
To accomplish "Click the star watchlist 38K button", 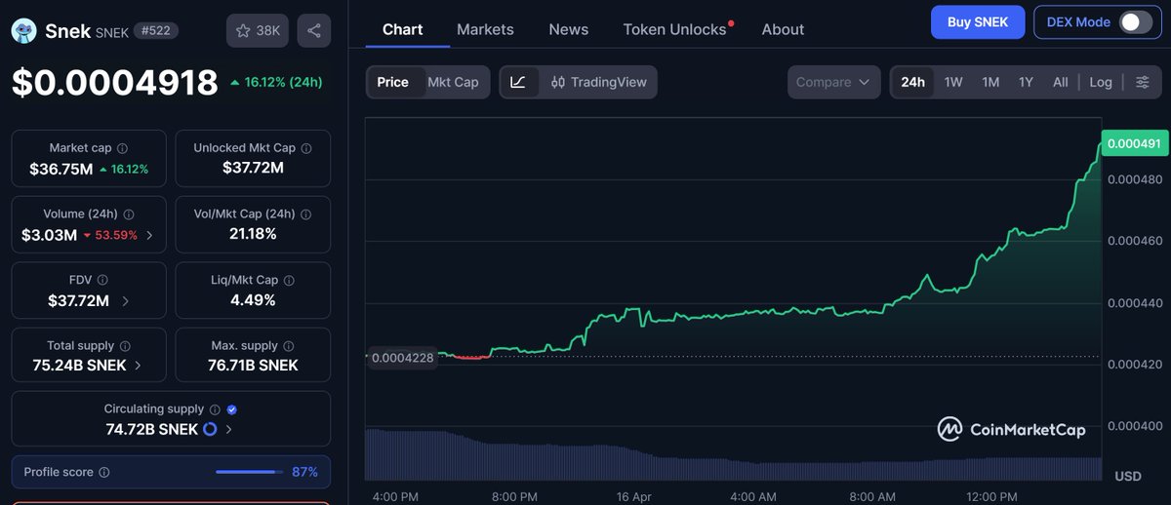I will click(257, 31).
